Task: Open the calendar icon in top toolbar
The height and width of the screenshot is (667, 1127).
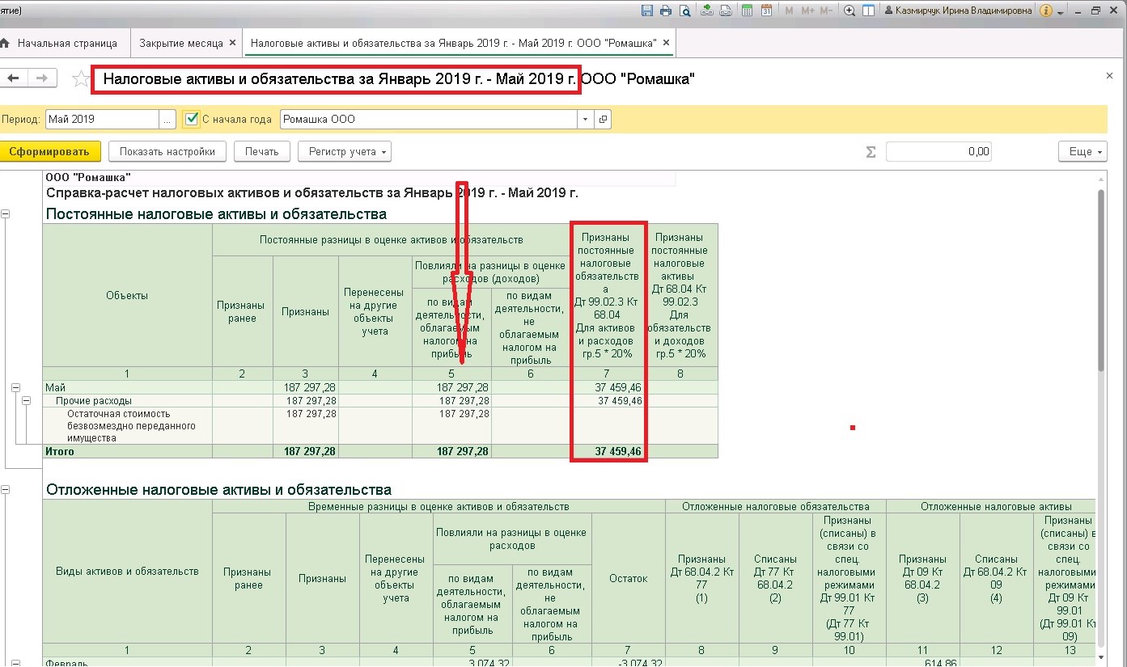Action: 765,11
